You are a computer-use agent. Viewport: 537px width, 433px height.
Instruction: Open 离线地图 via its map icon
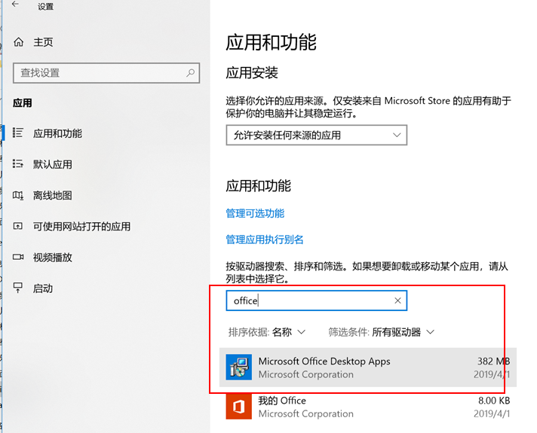tap(19, 196)
